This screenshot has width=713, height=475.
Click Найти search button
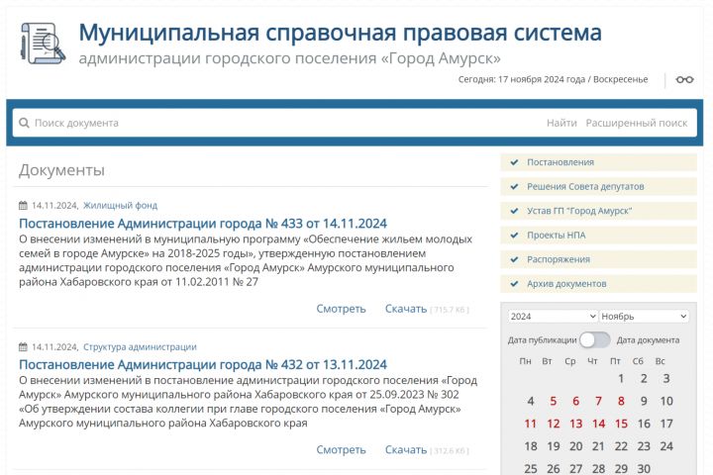click(561, 123)
